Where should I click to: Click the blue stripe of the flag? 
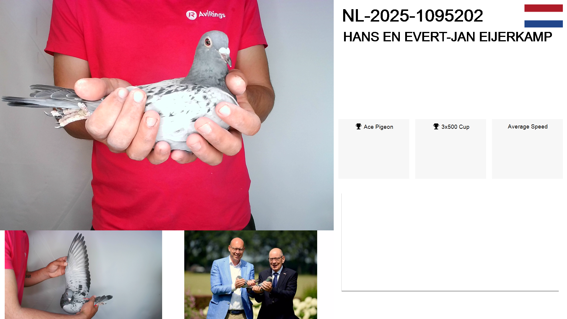click(x=543, y=24)
